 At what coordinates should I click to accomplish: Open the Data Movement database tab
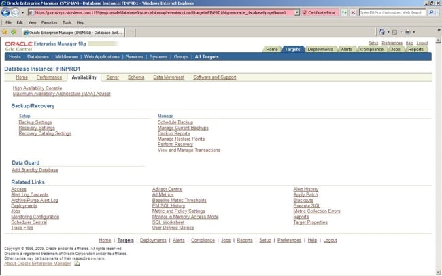pos(169,77)
